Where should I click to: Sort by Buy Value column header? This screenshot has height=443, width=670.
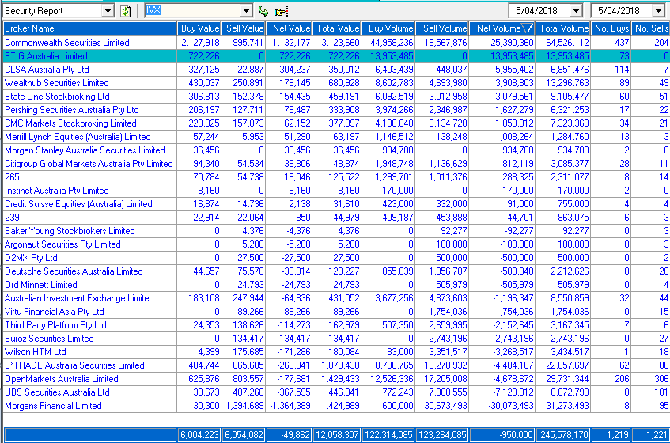[x=199, y=28]
